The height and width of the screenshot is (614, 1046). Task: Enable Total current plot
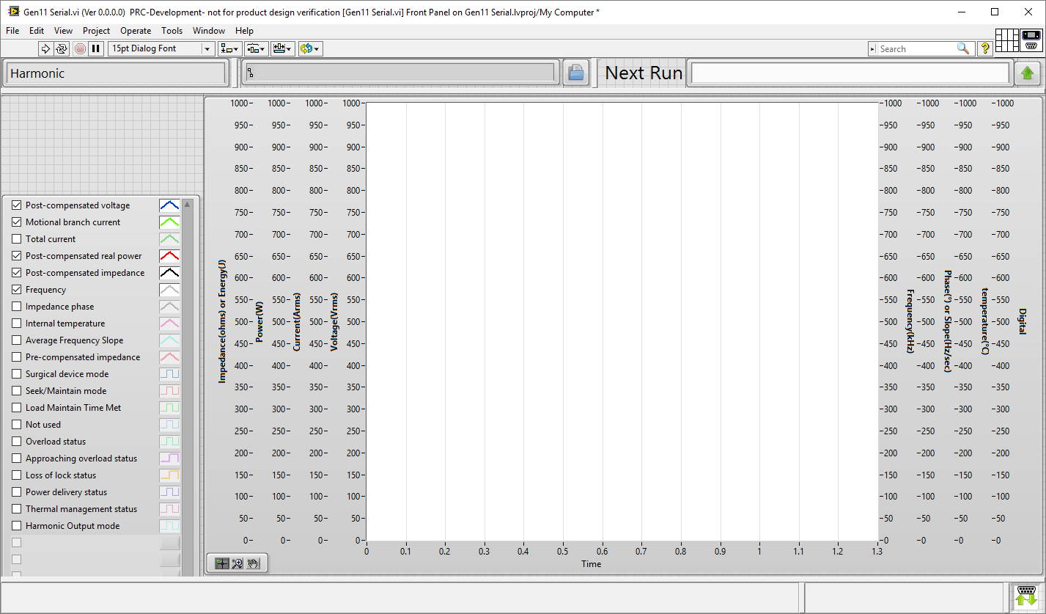pyautogui.click(x=17, y=239)
